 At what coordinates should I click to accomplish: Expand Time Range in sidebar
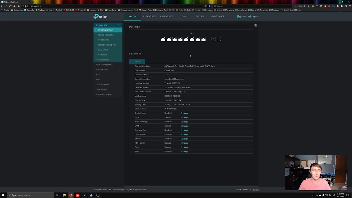(x=108, y=89)
